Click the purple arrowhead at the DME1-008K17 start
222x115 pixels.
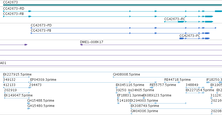tap(81, 45)
